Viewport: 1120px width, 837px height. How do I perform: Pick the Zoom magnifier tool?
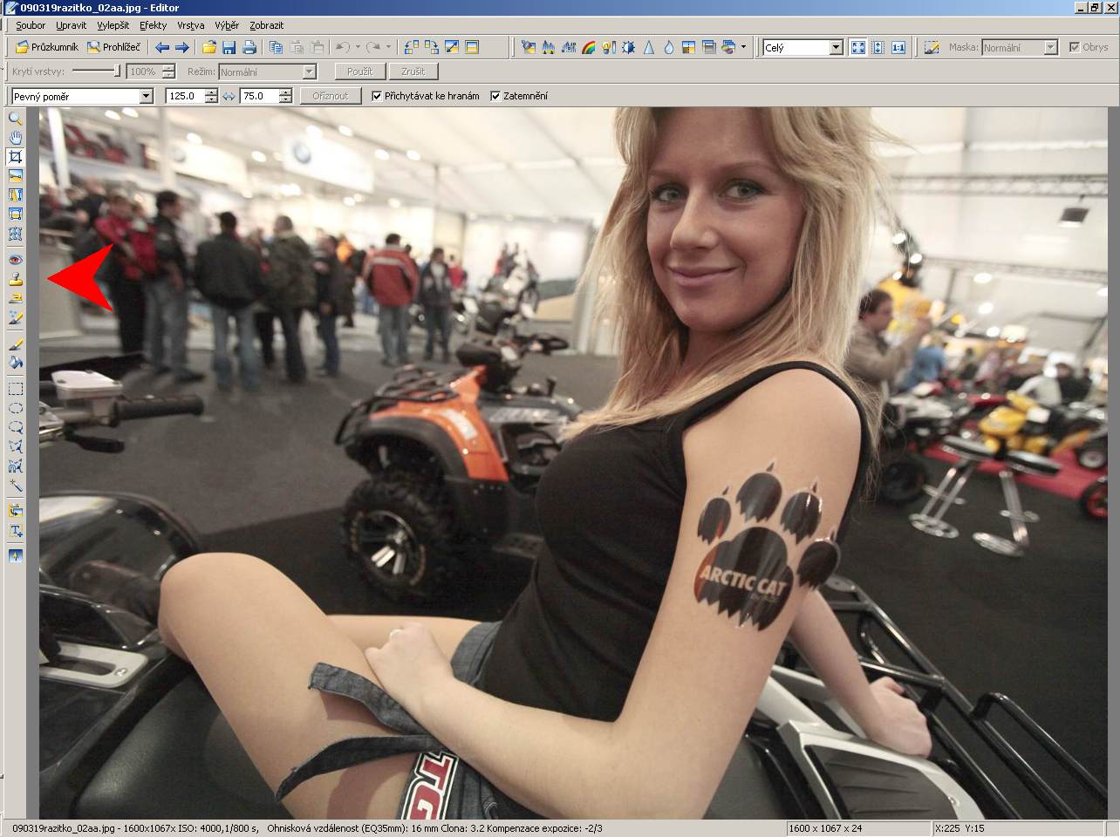tap(16, 119)
